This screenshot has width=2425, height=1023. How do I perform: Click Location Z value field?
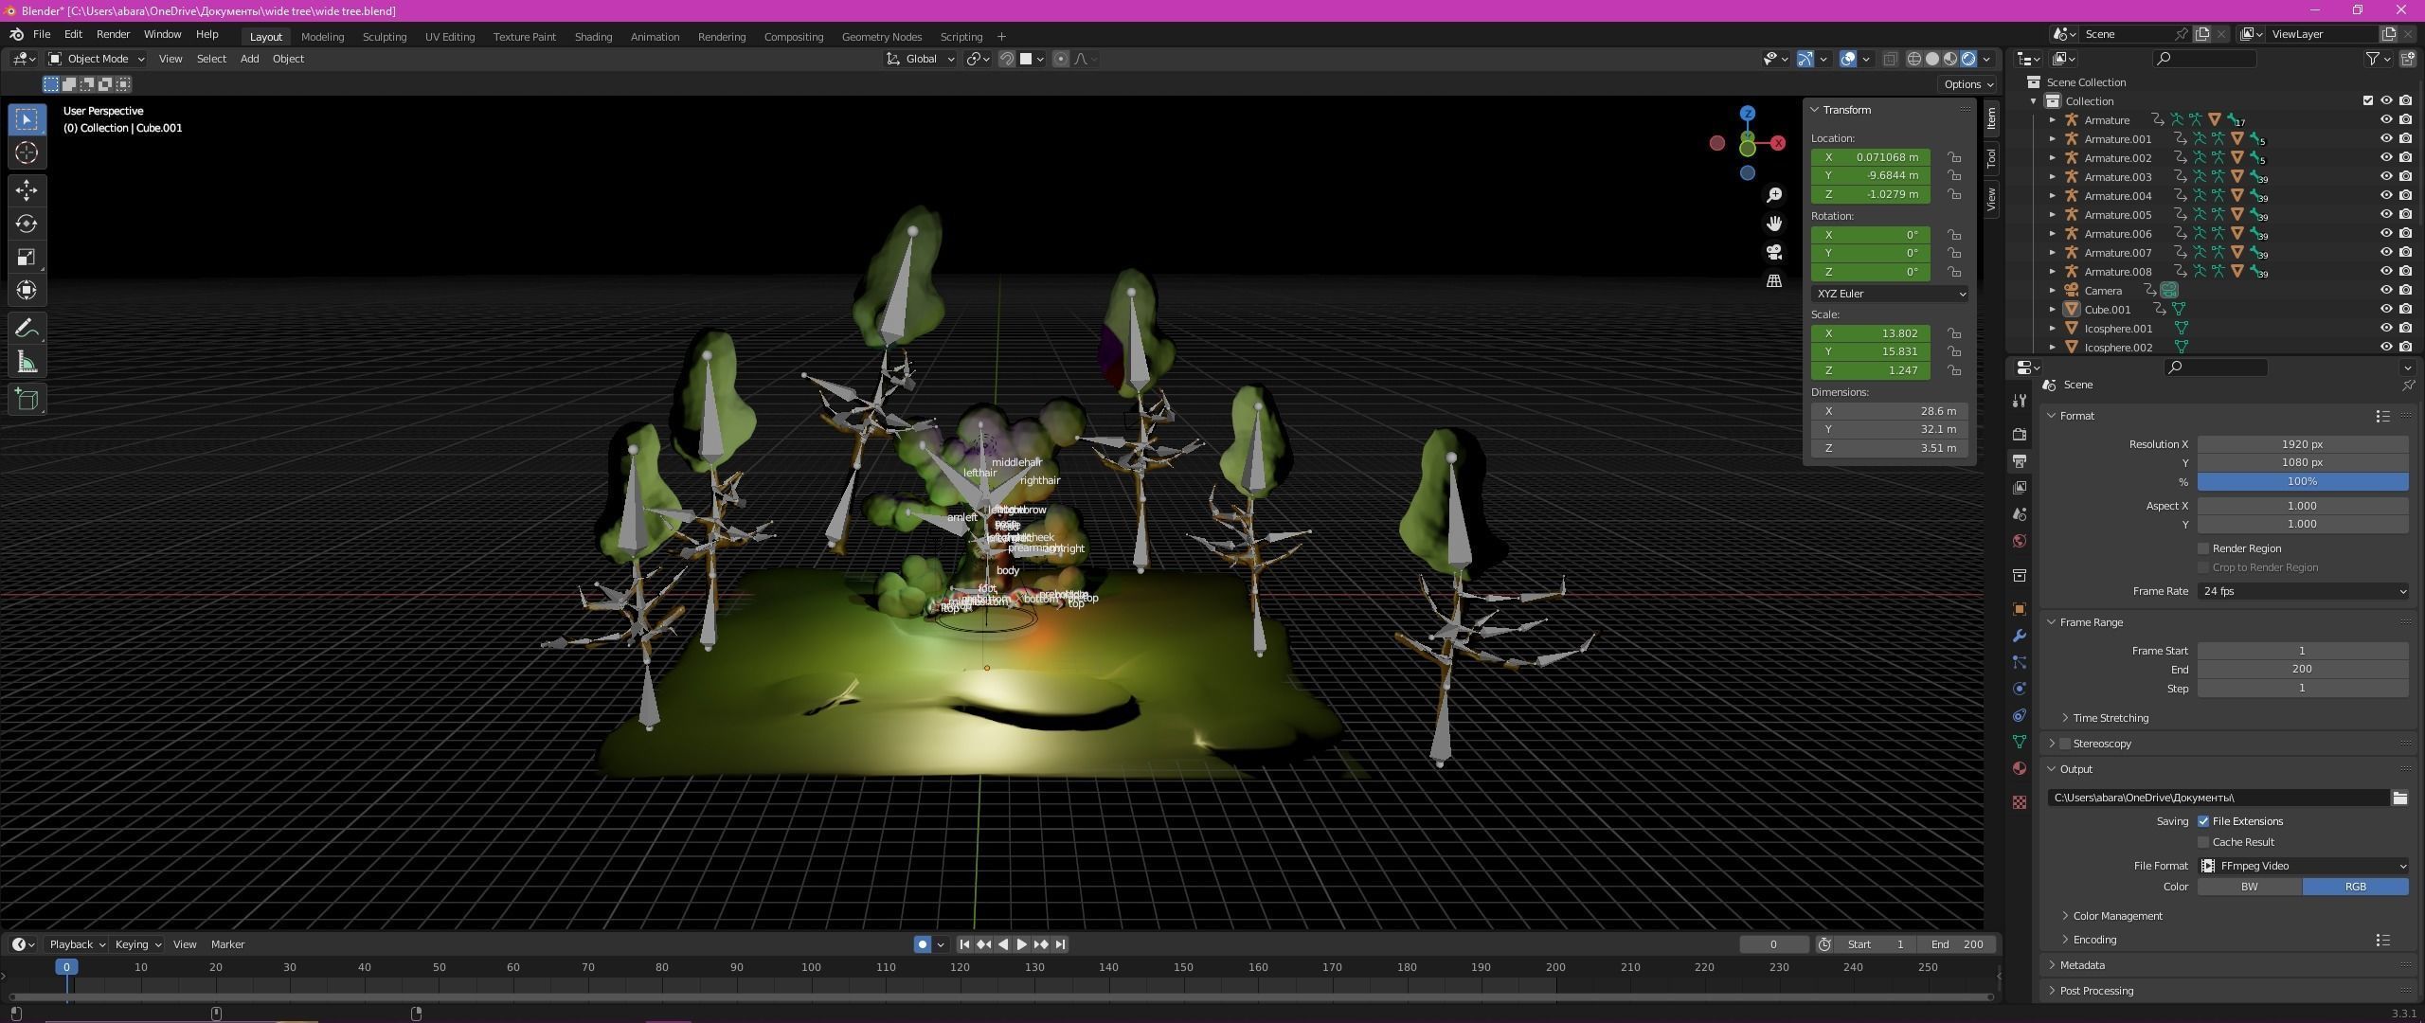tap(1871, 194)
